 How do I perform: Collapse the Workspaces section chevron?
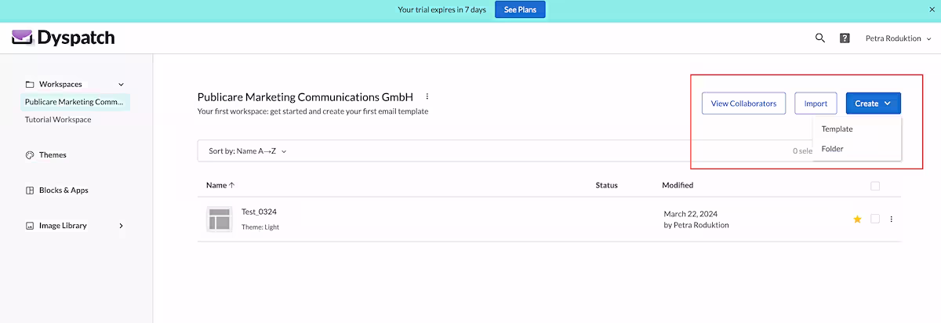121,84
